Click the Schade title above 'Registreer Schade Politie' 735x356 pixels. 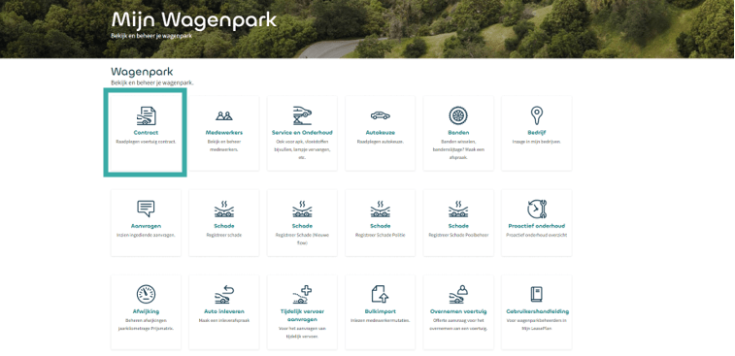click(x=381, y=226)
